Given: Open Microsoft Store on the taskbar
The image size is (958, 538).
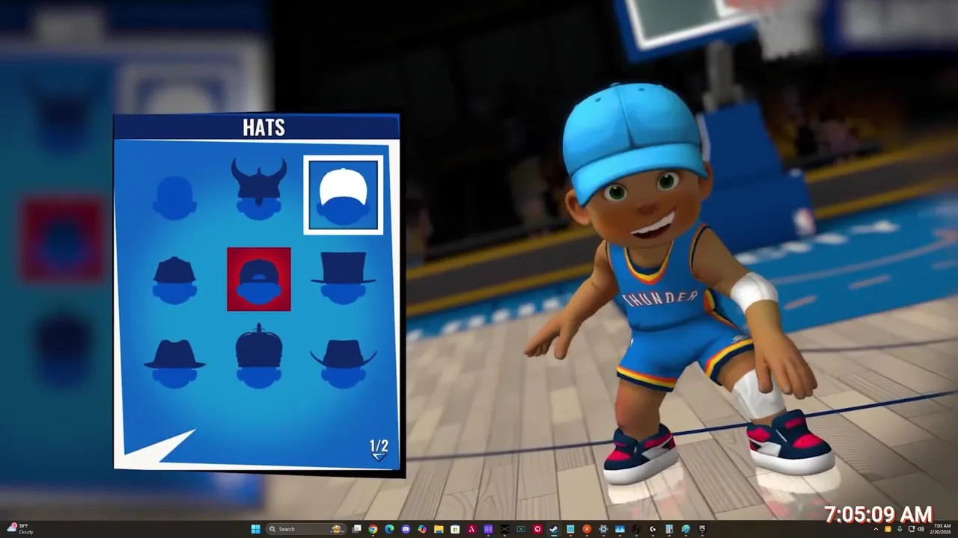Looking at the screenshot, I should tap(455, 529).
